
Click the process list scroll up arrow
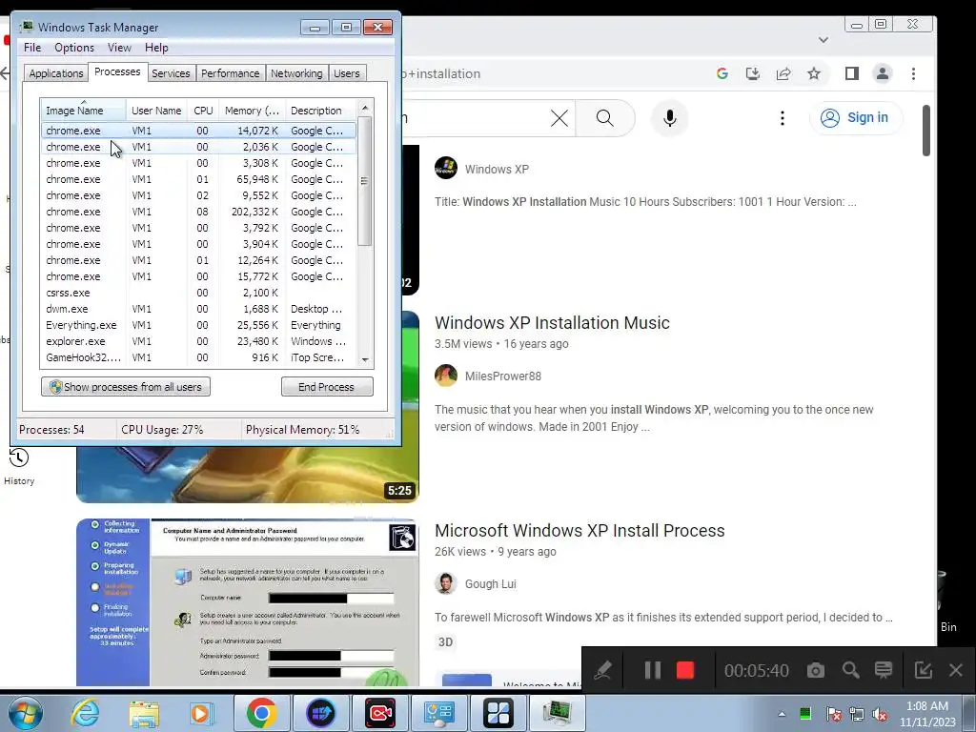(365, 108)
